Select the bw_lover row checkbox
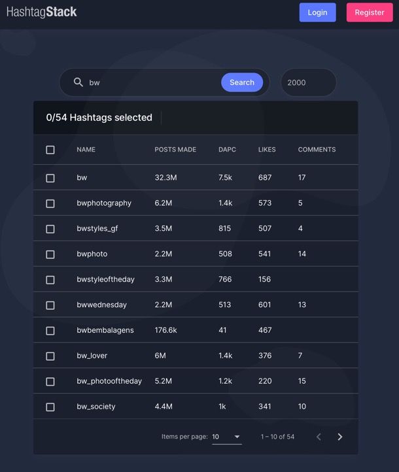 pos(50,356)
